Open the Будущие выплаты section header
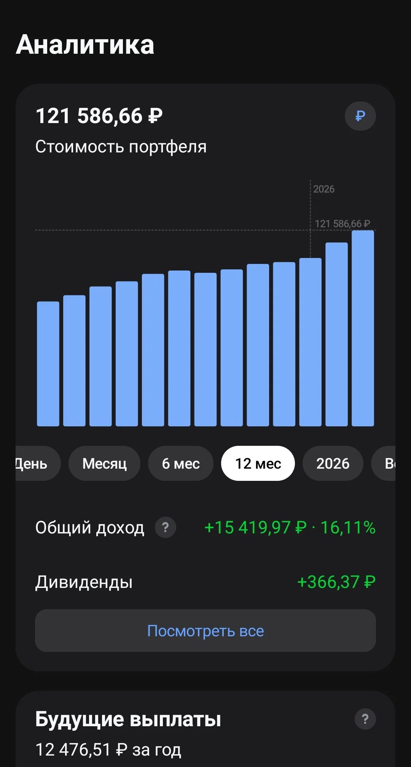411x767 pixels. 128,719
